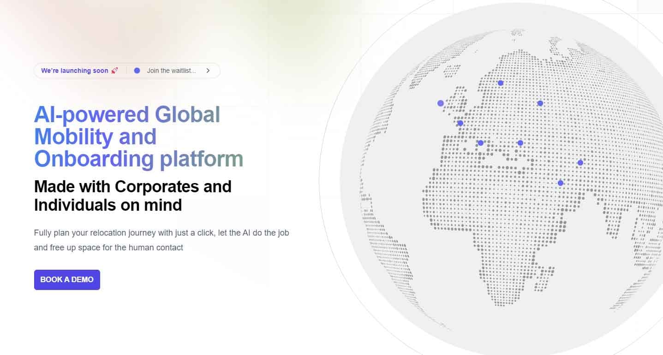This screenshot has height=355, width=663.
Task: Click the purple marker over Russia on globe
Action: (x=540, y=103)
